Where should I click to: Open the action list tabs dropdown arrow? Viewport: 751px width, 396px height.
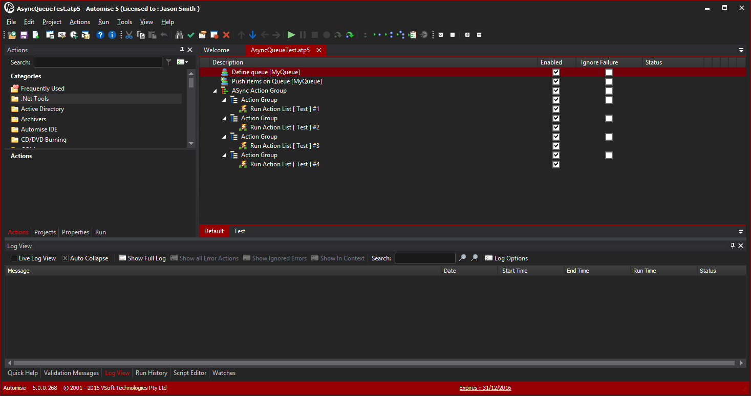741,231
